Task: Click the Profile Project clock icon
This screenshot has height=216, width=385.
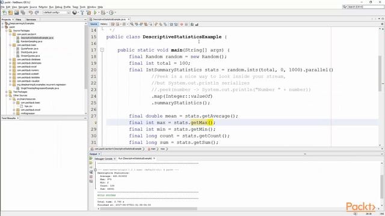Action: 111,13
